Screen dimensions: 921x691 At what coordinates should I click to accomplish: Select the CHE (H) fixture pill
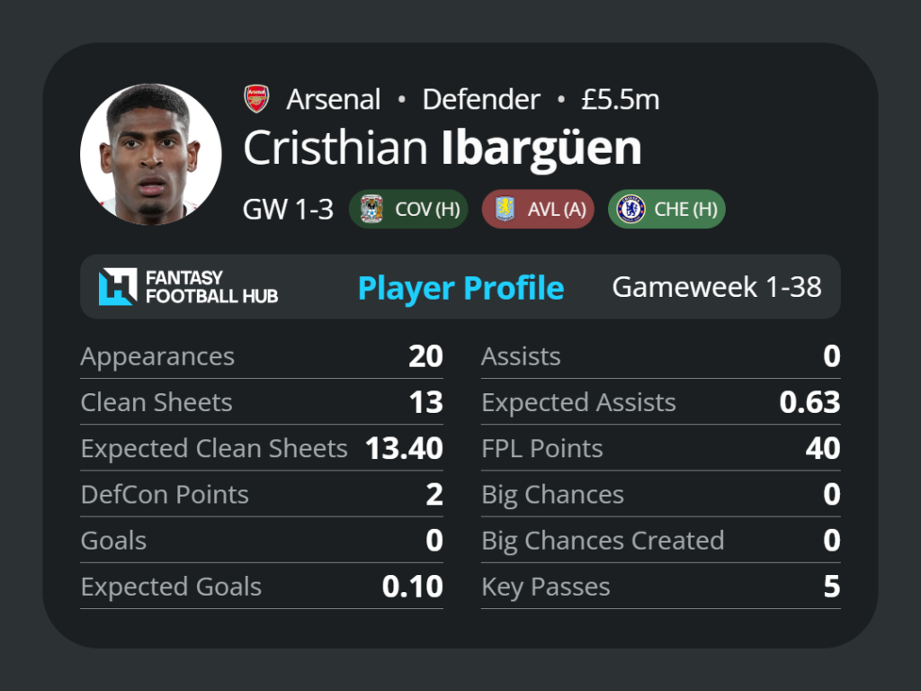click(666, 209)
